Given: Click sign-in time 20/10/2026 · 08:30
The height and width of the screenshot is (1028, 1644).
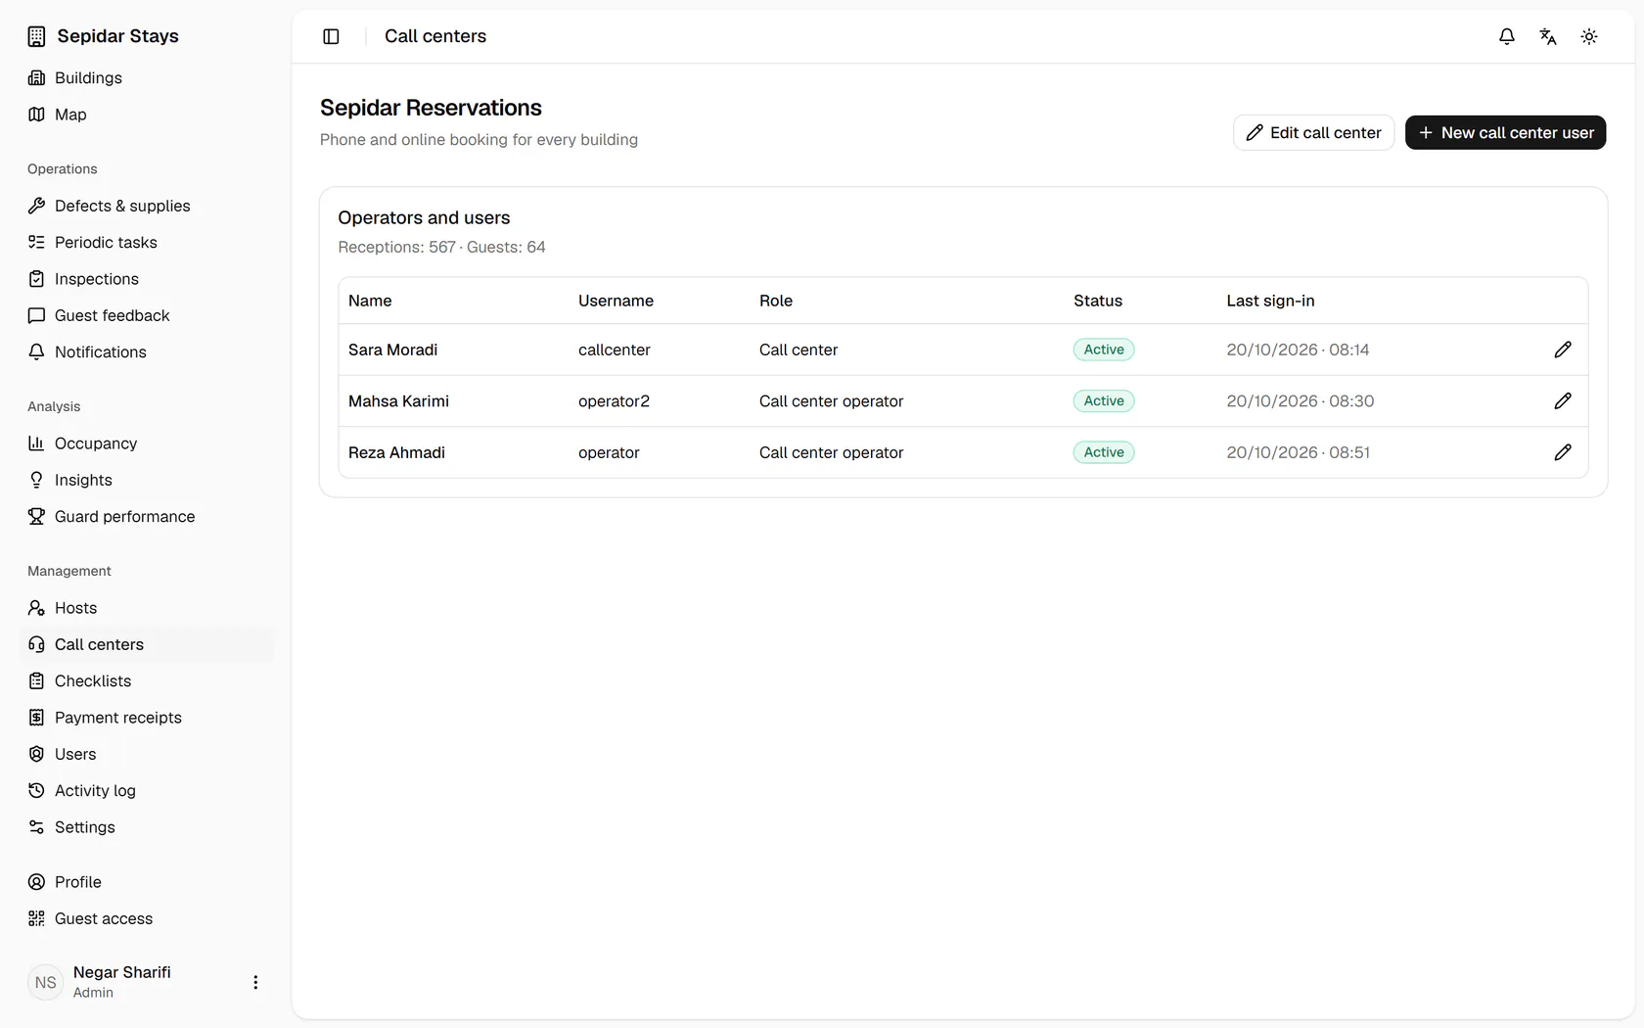Looking at the screenshot, I should pyautogui.click(x=1300, y=400).
